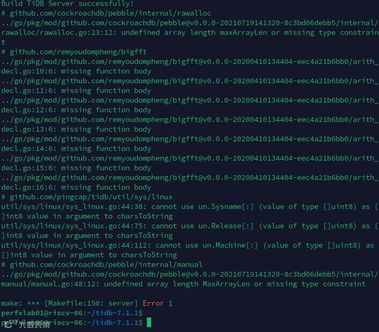This screenshot has width=379, height=332.
Task: Click the "make: *** [Makefile:150: server]" text
Action: pyautogui.click(x=69, y=303)
